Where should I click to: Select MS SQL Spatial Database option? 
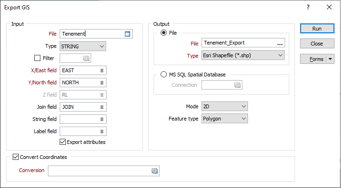tap(163, 75)
